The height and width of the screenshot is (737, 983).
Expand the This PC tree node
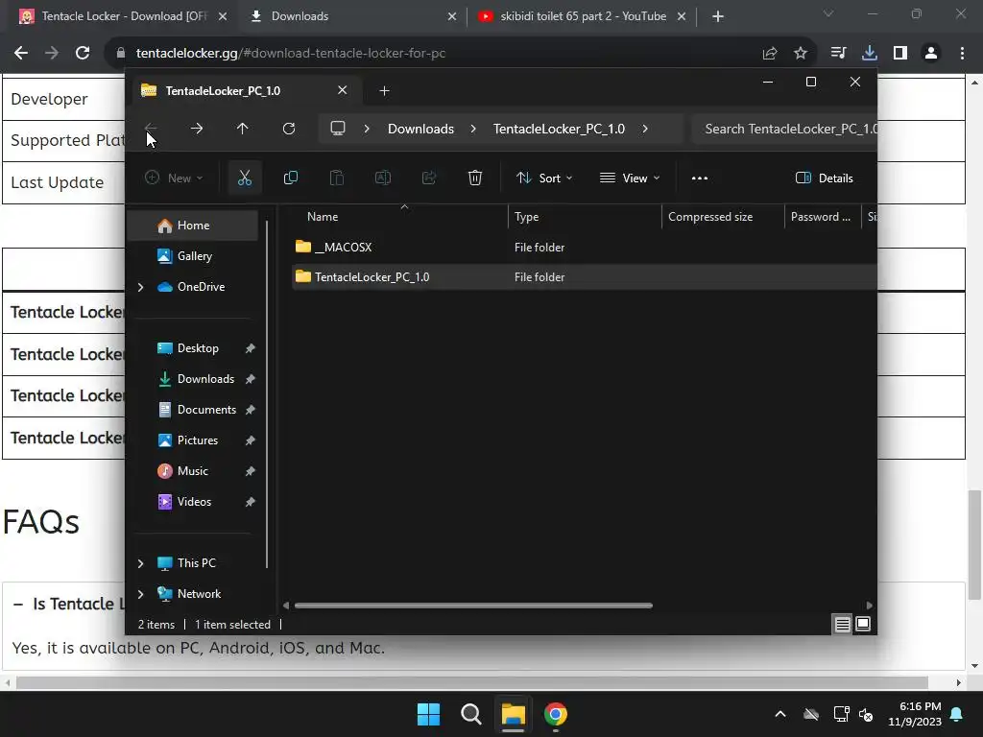pyautogui.click(x=140, y=563)
